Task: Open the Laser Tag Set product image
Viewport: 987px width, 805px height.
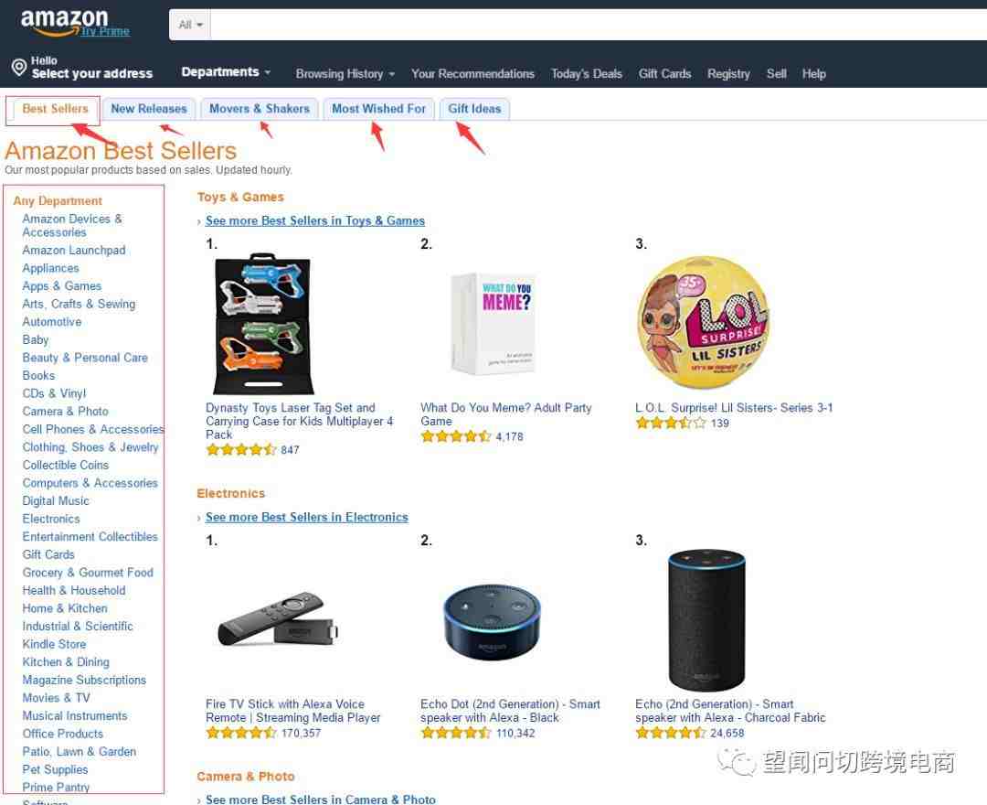Action: point(264,324)
